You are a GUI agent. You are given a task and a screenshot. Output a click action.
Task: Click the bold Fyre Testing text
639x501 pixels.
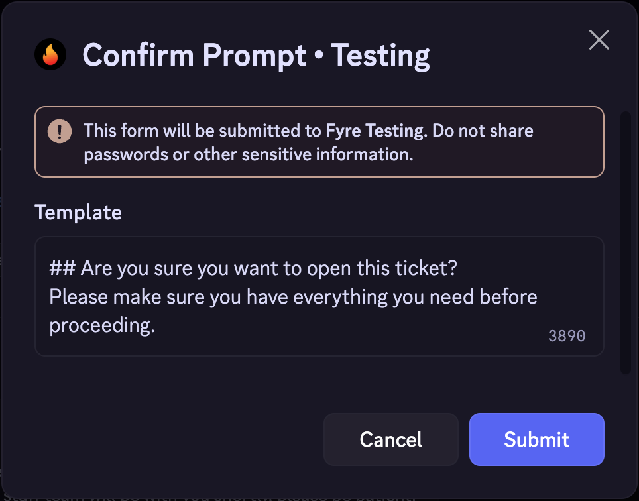(375, 131)
